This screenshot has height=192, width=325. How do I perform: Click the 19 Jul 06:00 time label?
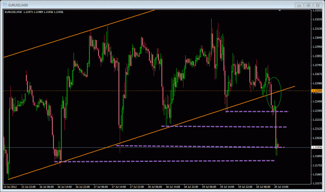click(209, 187)
